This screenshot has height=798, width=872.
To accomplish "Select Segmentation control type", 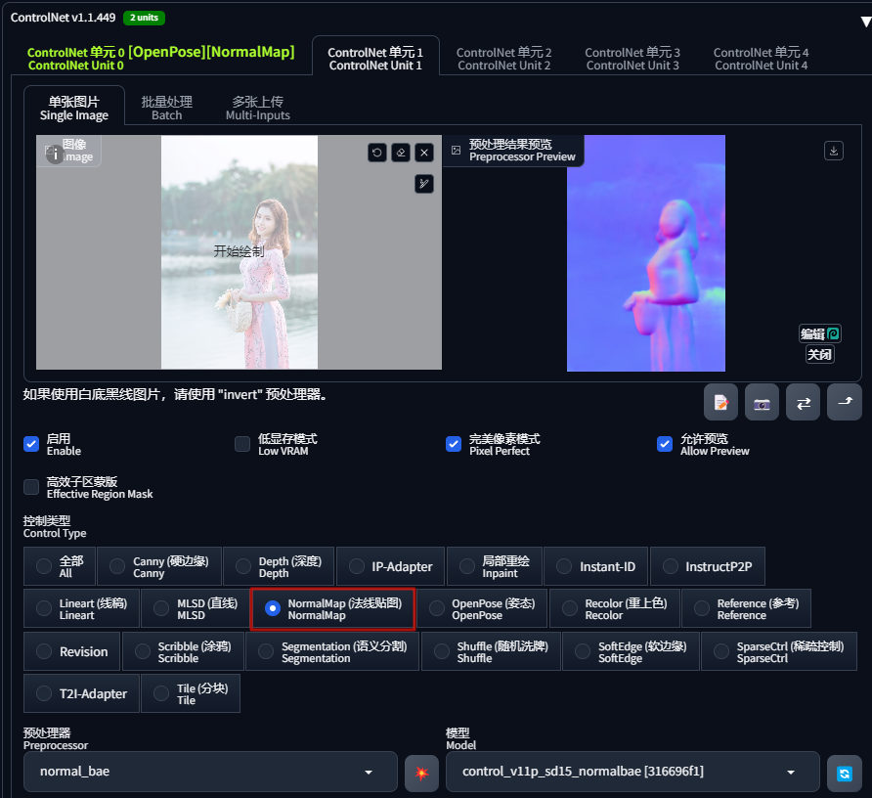I will pyautogui.click(x=332, y=651).
